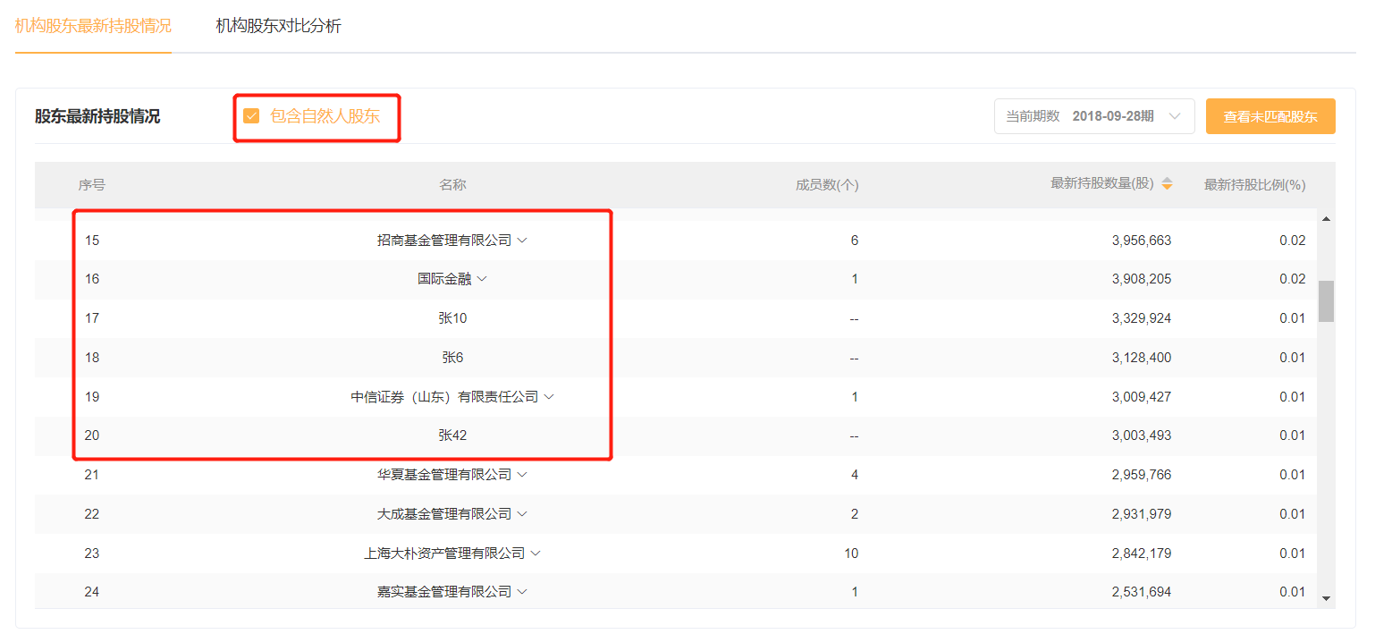Select the 机构股东最新持股情况 tab

(x=93, y=26)
